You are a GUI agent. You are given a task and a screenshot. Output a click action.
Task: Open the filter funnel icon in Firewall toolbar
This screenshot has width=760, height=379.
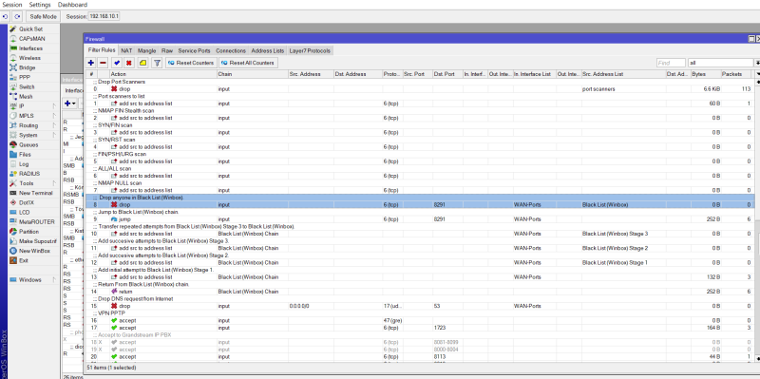pyautogui.click(x=157, y=63)
